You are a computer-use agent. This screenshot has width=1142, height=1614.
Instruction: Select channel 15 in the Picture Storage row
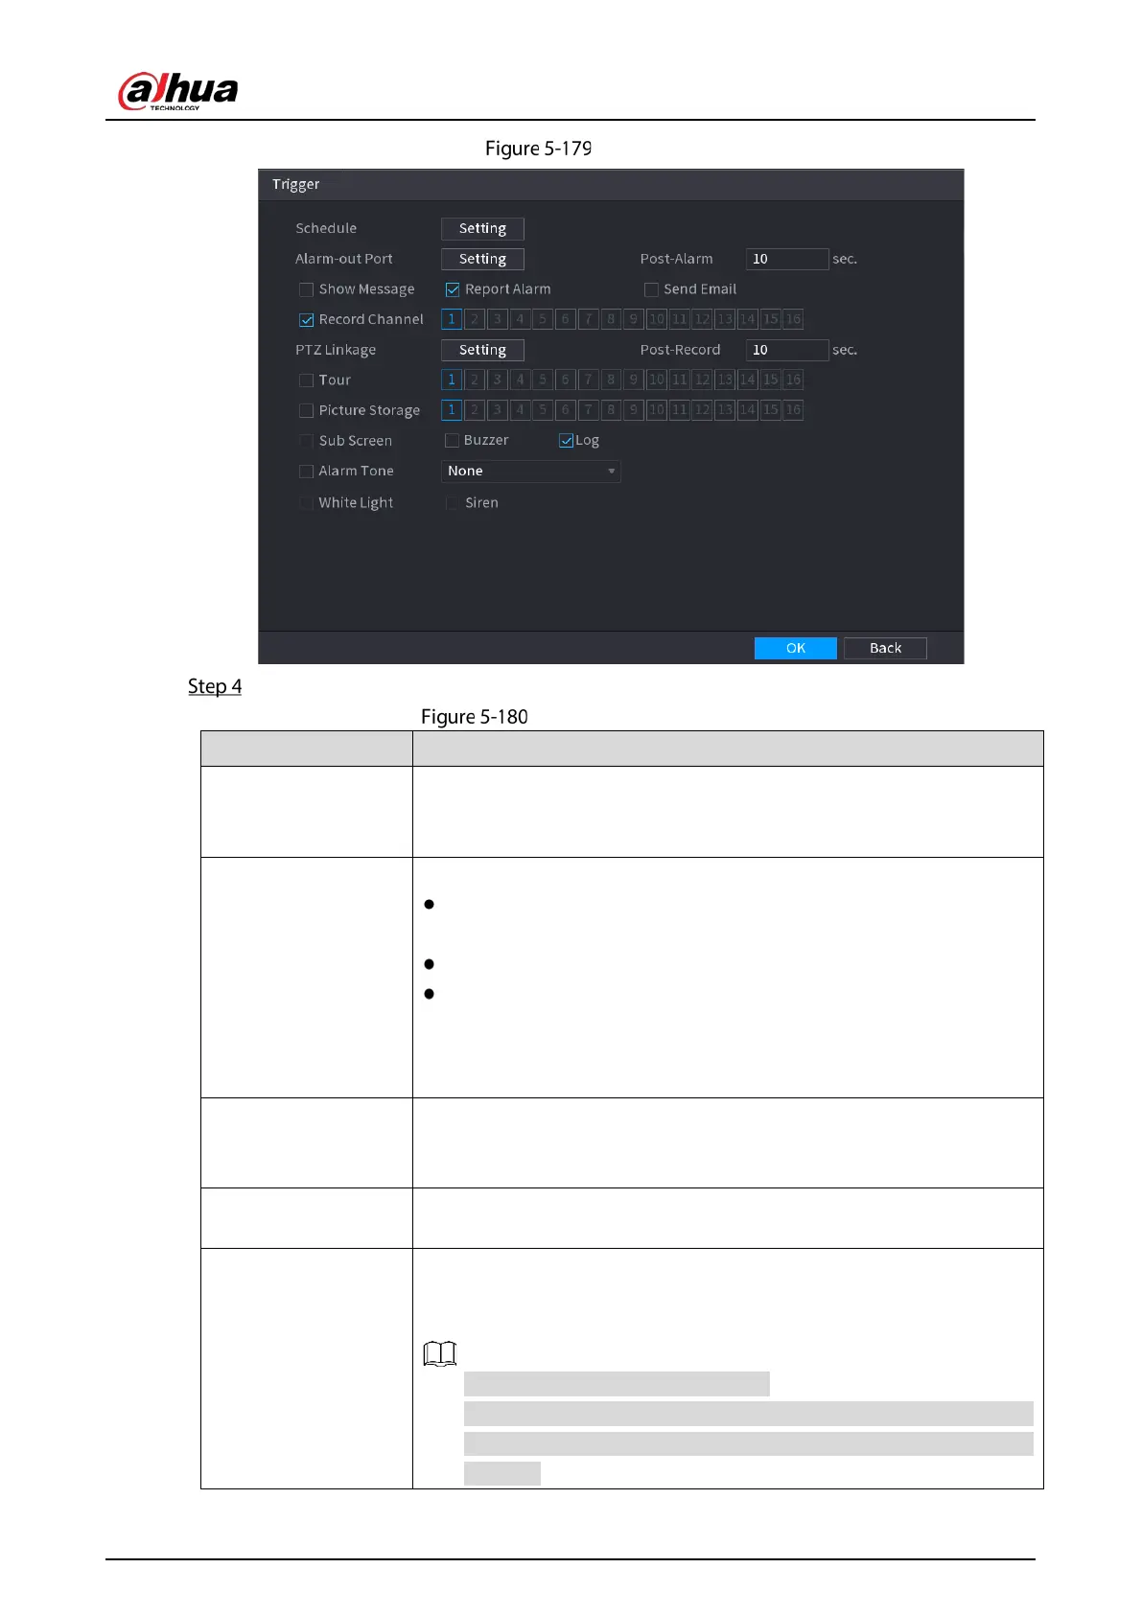coord(770,410)
